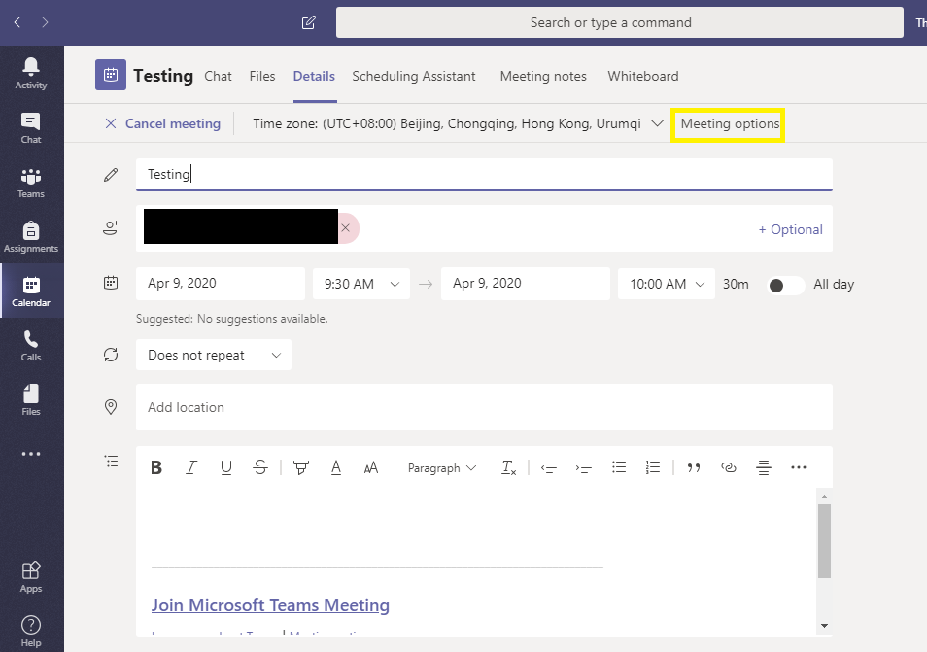Decrease paragraph indent
Viewport: 927px width, 652px height.
[x=549, y=467]
